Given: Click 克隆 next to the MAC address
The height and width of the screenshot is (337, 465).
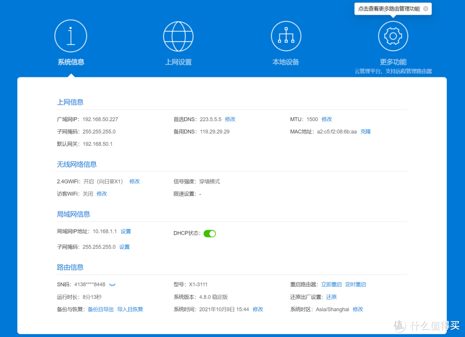Looking at the screenshot, I should (x=366, y=132).
